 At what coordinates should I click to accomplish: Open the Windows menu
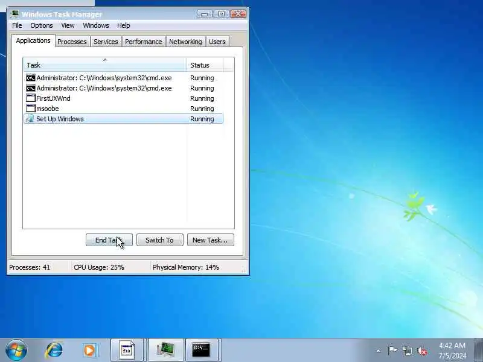click(x=96, y=25)
